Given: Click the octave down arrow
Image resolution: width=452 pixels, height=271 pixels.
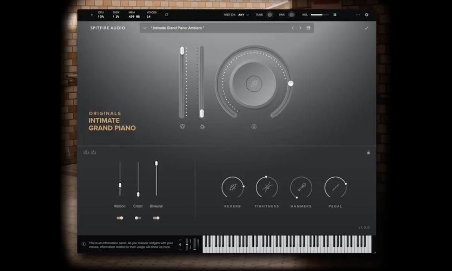Looking at the screenshot, I should coord(181,249).
